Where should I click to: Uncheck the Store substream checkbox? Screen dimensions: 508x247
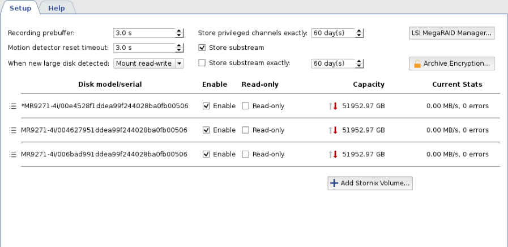202,48
